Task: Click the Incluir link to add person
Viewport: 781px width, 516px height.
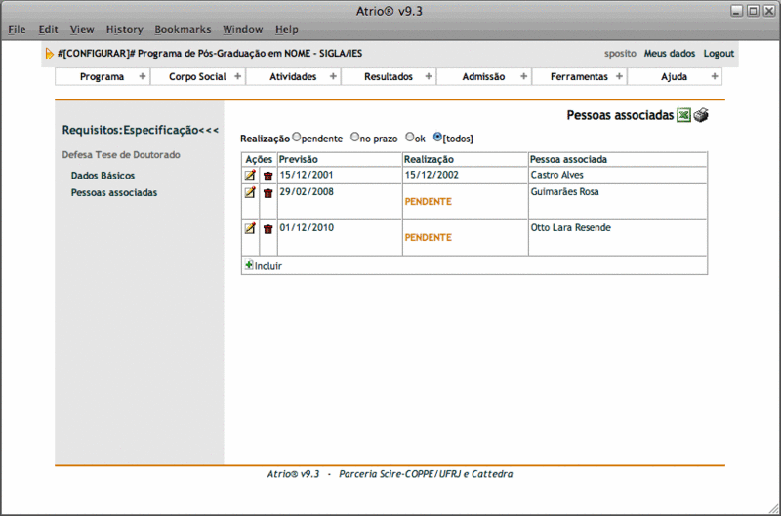Action: pyautogui.click(x=267, y=265)
